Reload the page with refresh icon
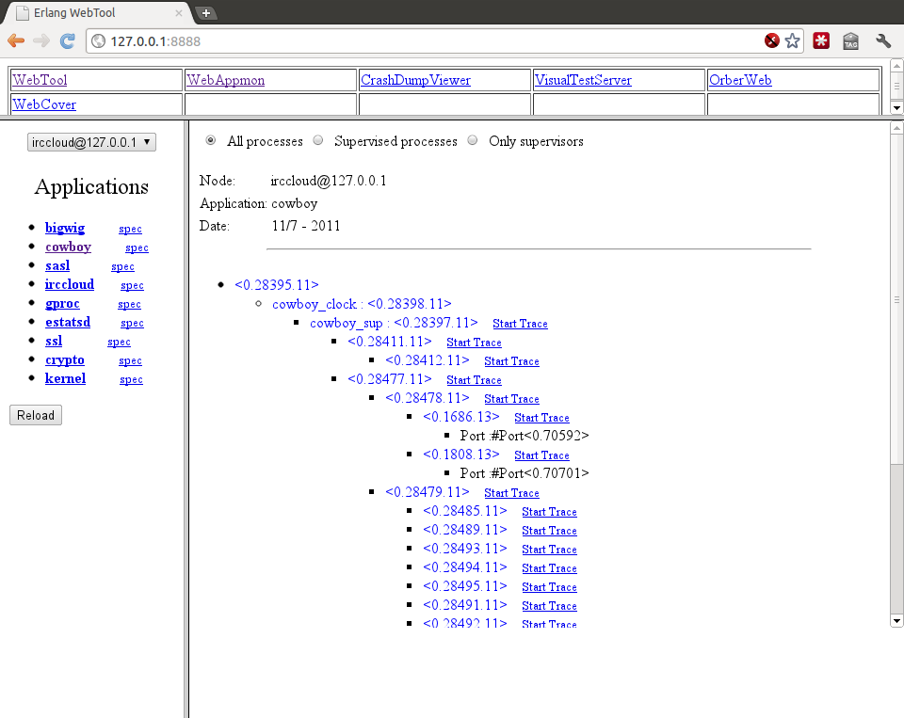 click(68, 40)
